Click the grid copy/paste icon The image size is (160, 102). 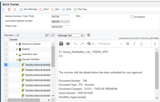click(x=50, y=35)
